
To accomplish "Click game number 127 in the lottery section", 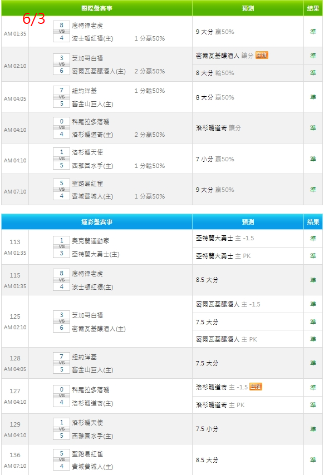I will point(15,391).
